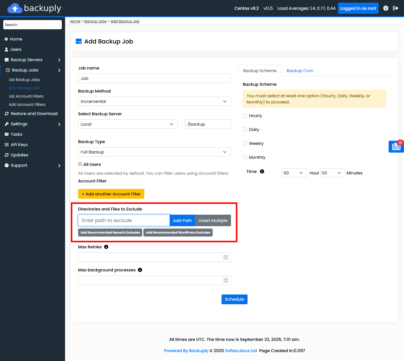The width and height of the screenshot is (404, 361).
Task: Open the floating news notification icon
Action: [x=396, y=147]
